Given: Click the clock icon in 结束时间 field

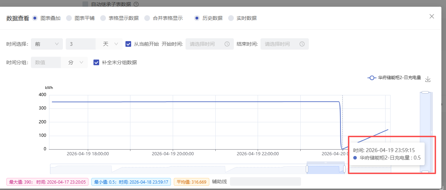Looking at the screenshot, I should pyautogui.click(x=302, y=44).
